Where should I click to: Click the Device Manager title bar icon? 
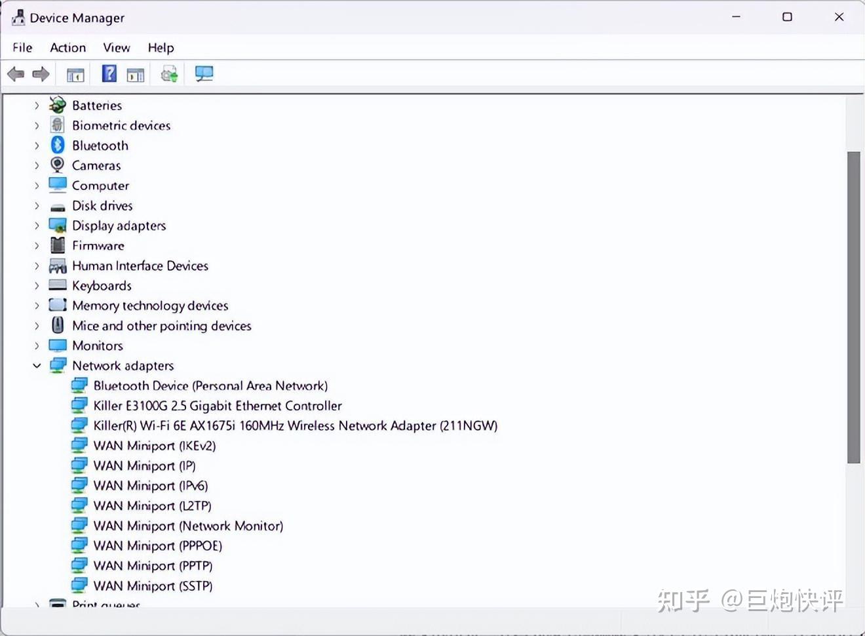[x=18, y=18]
